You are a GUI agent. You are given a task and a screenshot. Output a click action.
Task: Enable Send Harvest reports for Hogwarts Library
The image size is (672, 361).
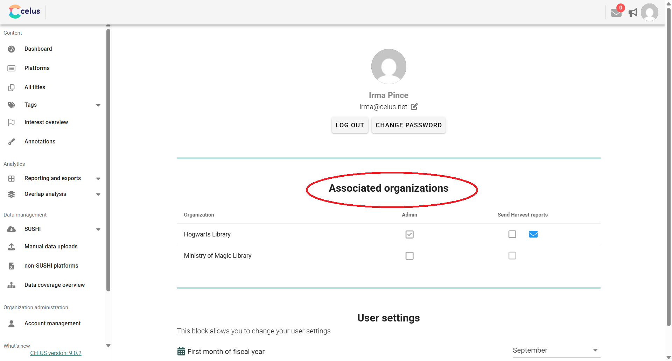512,234
